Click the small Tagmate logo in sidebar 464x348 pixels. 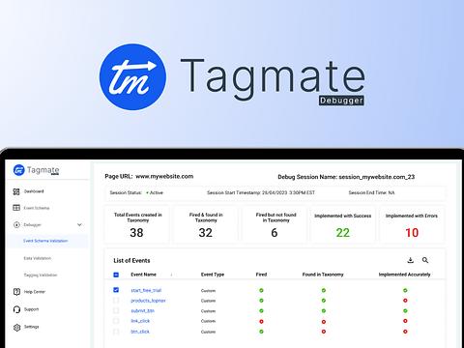pos(19,170)
